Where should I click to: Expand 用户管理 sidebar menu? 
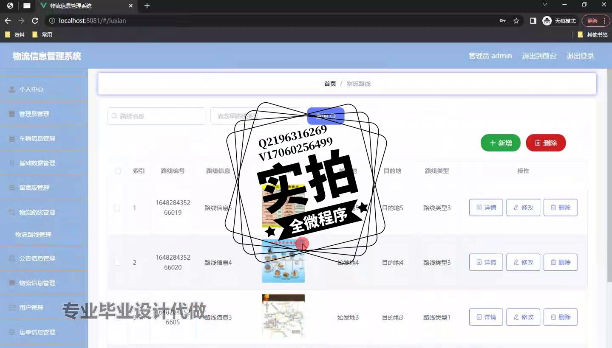pyautogui.click(x=44, y=308)
